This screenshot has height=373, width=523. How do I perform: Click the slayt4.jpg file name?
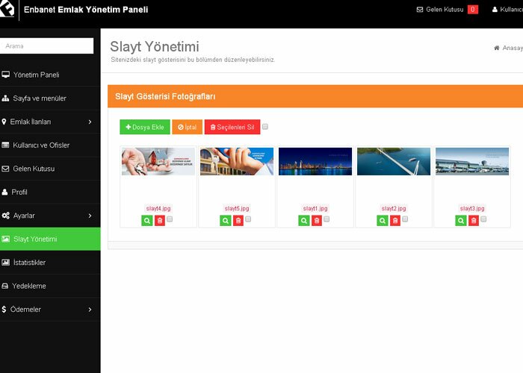[158, 208]
